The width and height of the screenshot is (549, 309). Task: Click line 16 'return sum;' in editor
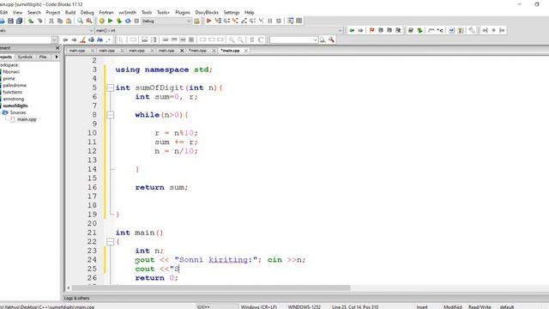pos(161,187)
